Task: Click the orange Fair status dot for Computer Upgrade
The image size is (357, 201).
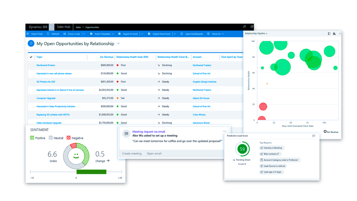Action: (118, 98)
